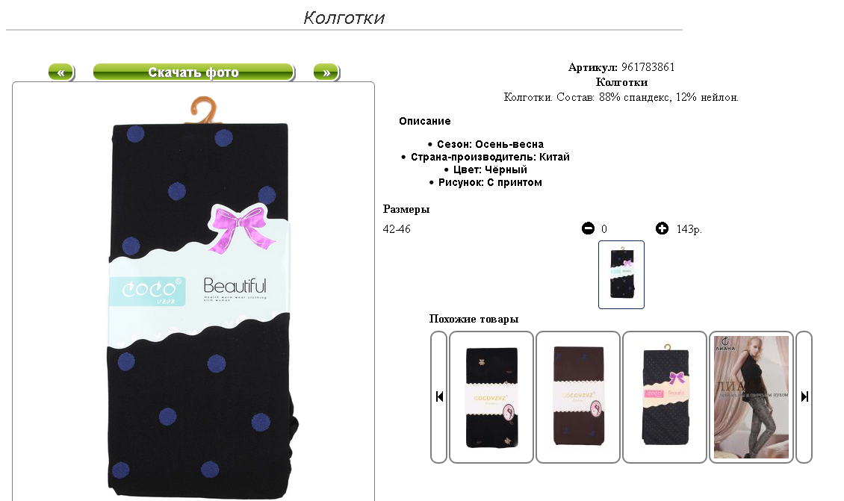Image resolution: width=844 pixels, height=501 pixels.
Task: Click the quantity value 0 field
Action: (x=604, y=229)
